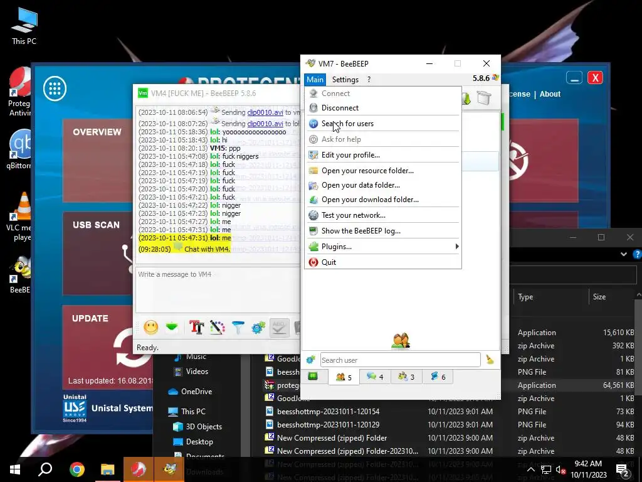The width and height of the screenshot is (642, 482).
Task: Open the font color pencil tool
Action: coord(218,327)
